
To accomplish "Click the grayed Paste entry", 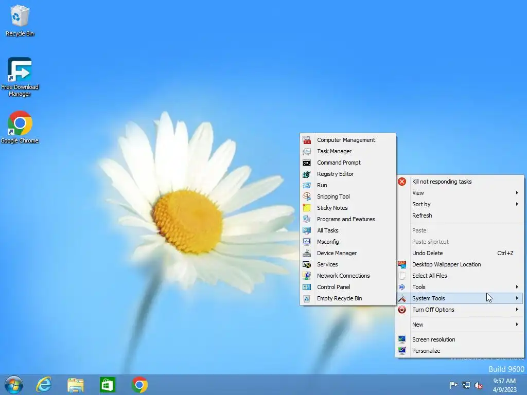I will coord(460,230).
